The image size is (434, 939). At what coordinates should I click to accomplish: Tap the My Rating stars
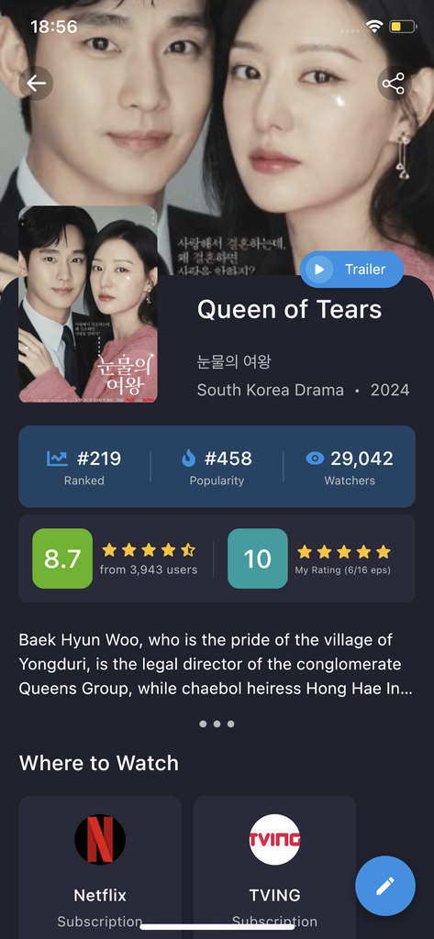(x=344, y=551)
